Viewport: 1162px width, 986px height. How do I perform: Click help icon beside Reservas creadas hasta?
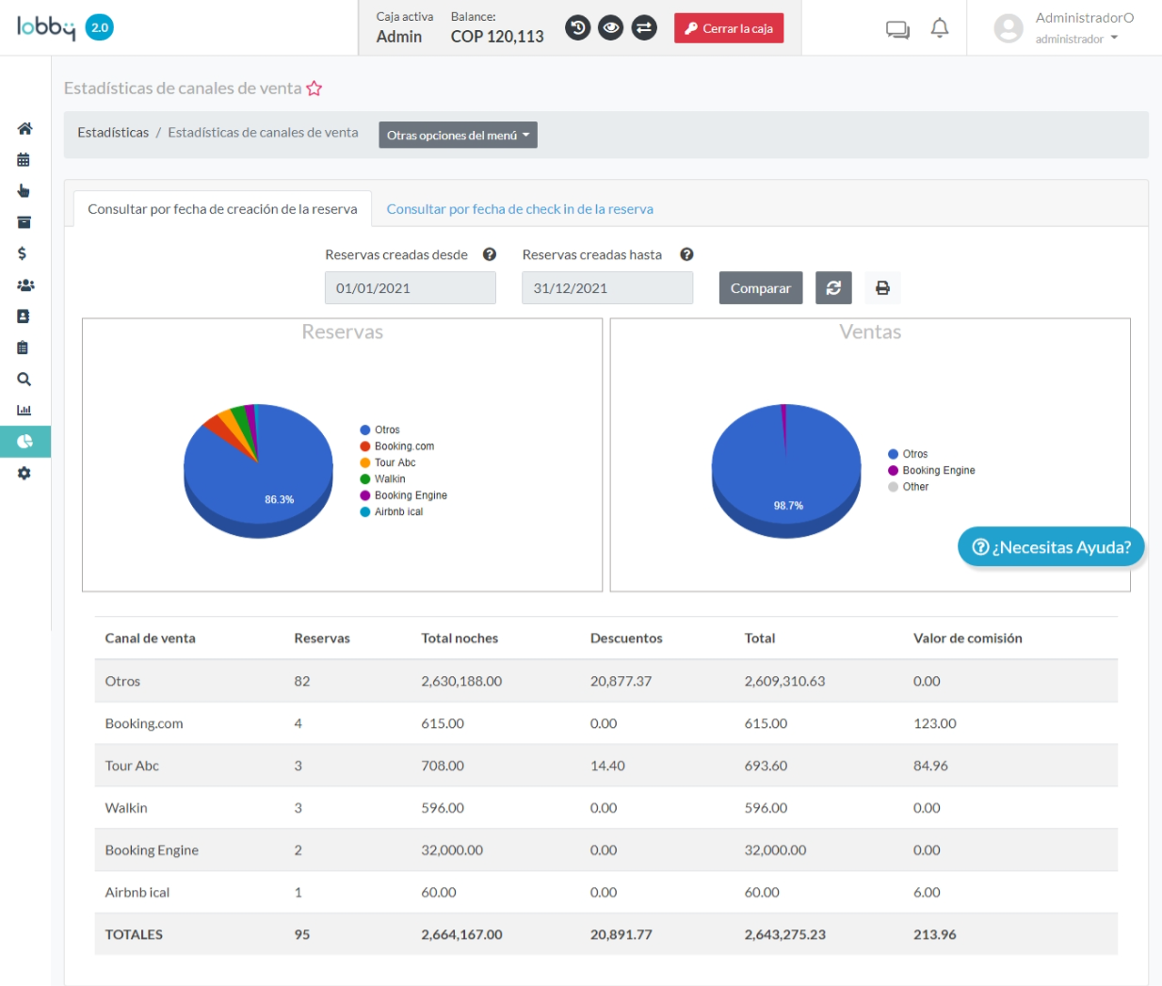click(686, 254)
